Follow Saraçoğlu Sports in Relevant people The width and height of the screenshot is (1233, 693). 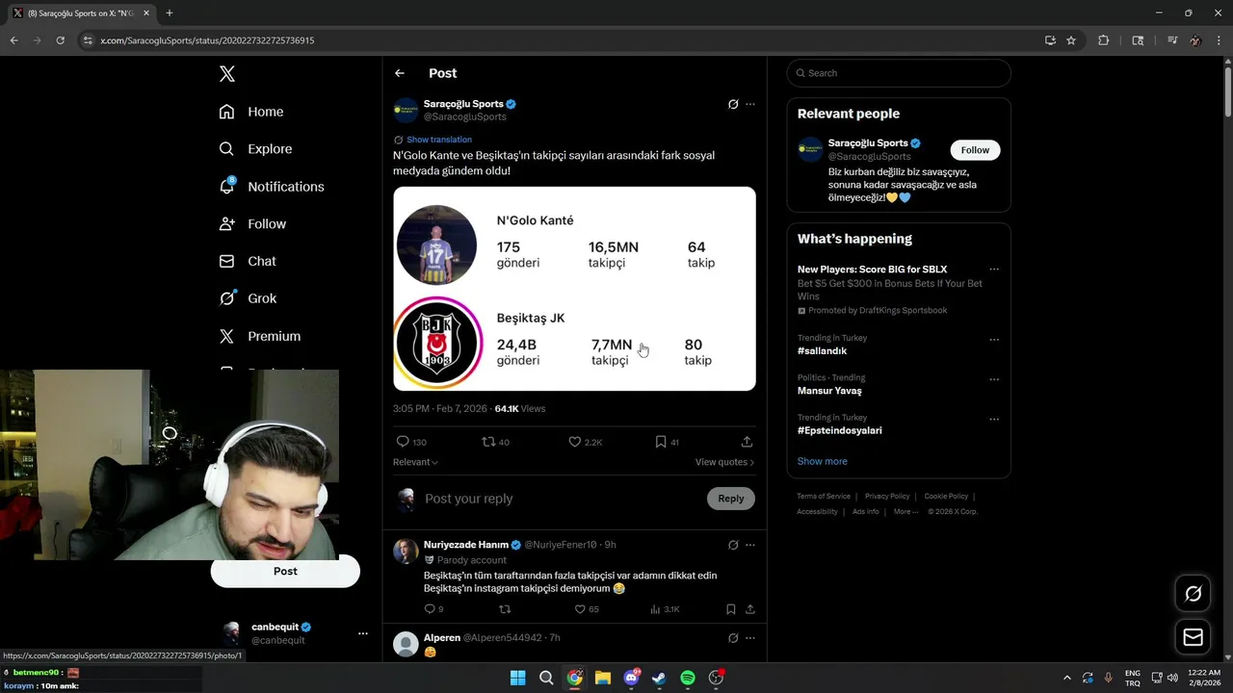point(975,150)
